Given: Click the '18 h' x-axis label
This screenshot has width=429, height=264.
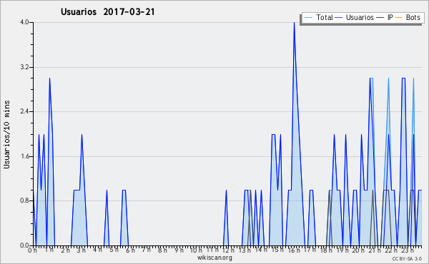Looking at the screenshot, I should click(x=326, y=250).
